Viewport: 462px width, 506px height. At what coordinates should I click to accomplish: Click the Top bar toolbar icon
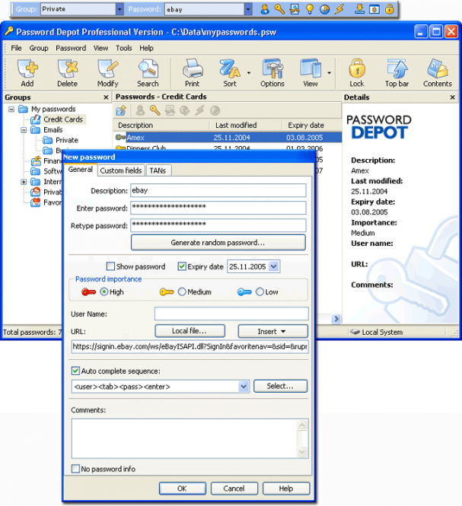click(x=397, y=73)
